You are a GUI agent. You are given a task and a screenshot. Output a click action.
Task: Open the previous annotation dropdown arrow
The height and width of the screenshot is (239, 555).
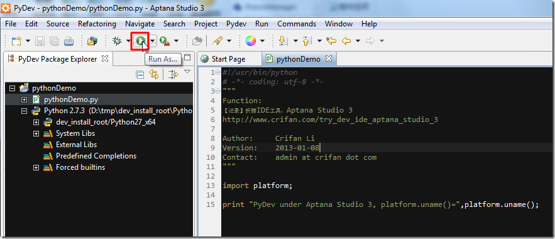319,41
